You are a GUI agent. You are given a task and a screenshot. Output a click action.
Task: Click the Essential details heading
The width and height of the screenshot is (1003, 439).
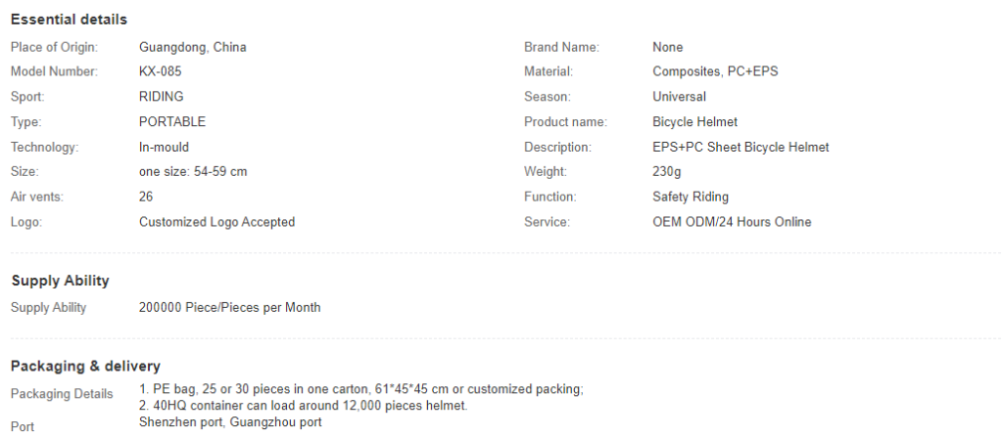click(x=70, y=20)
